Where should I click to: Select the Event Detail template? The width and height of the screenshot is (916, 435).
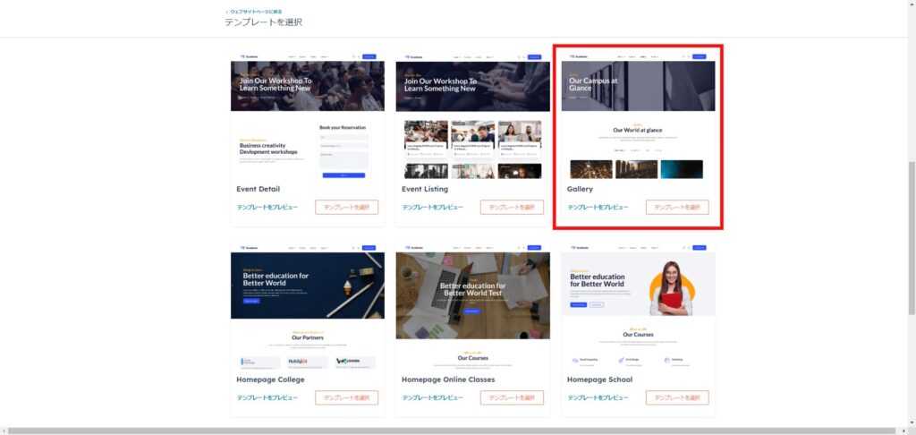tap(346, 207)
